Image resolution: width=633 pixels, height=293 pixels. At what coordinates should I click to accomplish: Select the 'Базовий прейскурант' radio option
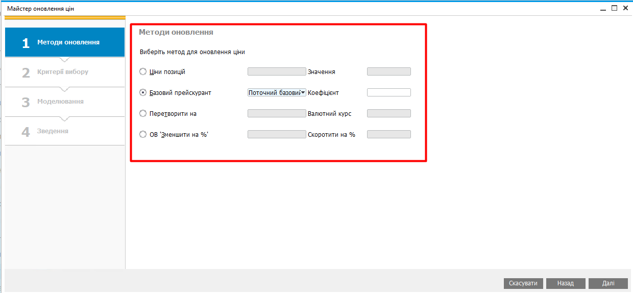point(143,93)
